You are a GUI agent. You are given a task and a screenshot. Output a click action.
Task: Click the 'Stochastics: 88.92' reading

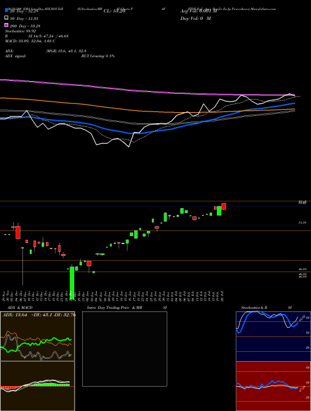[21, 31]
